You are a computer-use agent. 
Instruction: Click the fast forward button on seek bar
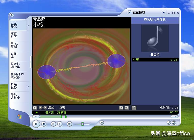[x=175, y=117]
